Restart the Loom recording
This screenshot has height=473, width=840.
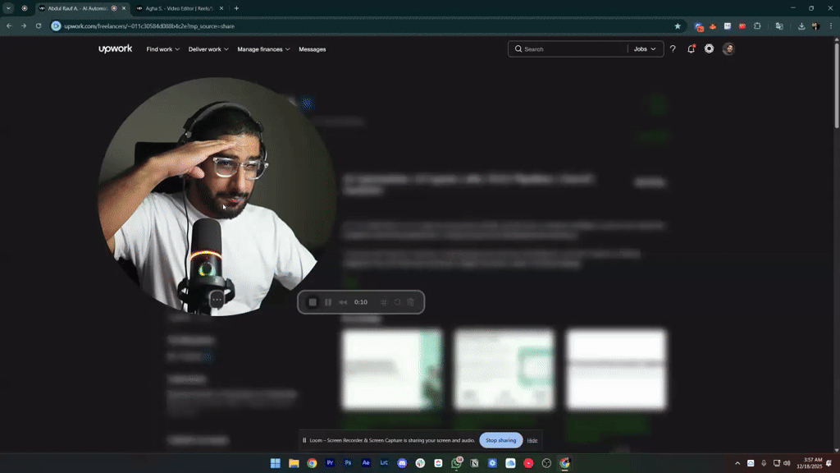(x=397, y=302)
